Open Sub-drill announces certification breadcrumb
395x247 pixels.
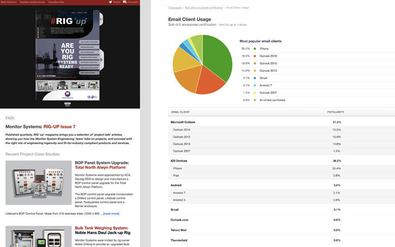click(204, 8)
